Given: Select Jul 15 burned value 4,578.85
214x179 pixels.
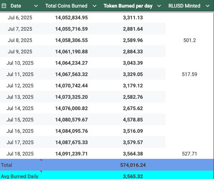Looking at the screenshot, I should 133,120.
